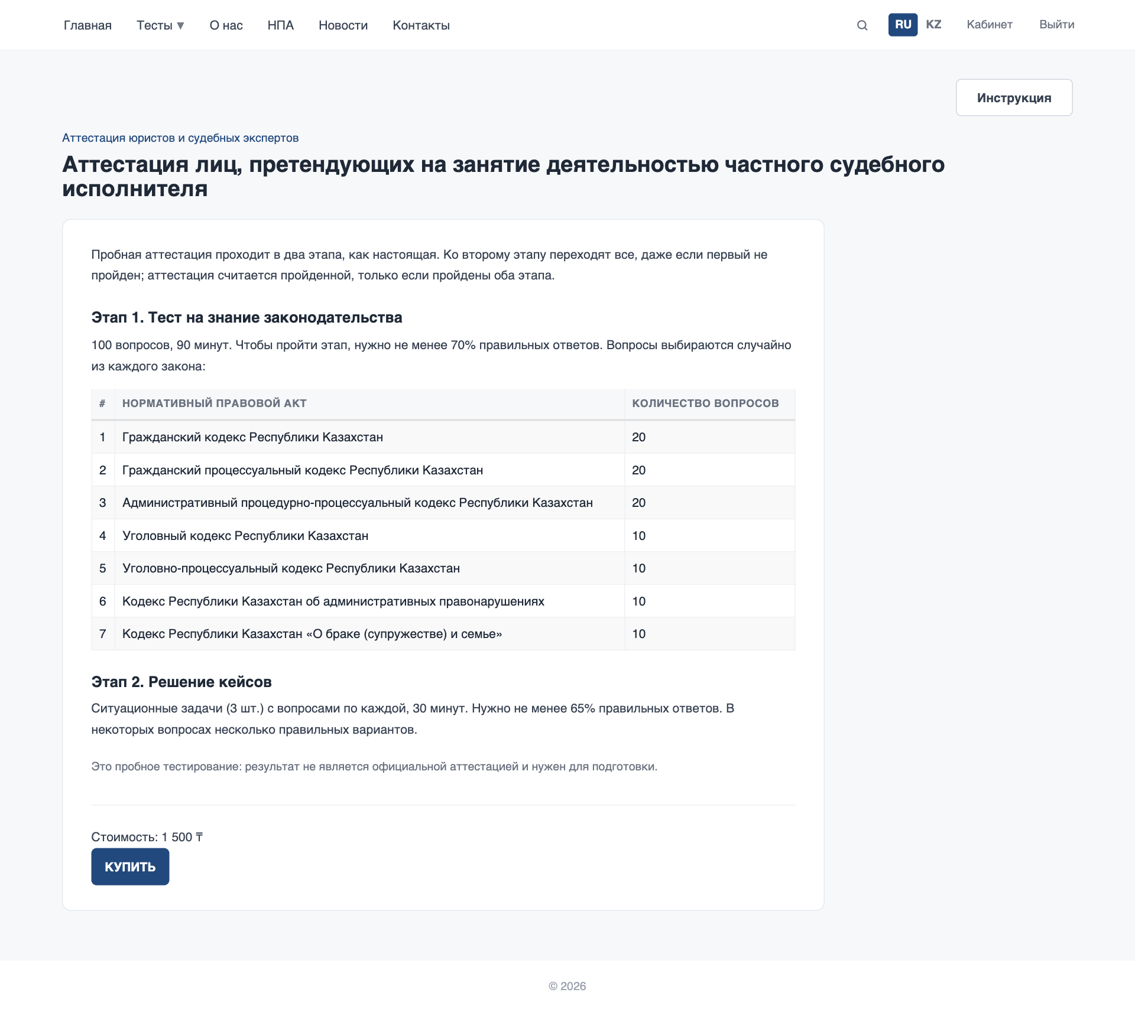Click the search magnifier icon
Viewport: 1135px width, 1012px height.
pyautogui.click(x=862, y=25)
